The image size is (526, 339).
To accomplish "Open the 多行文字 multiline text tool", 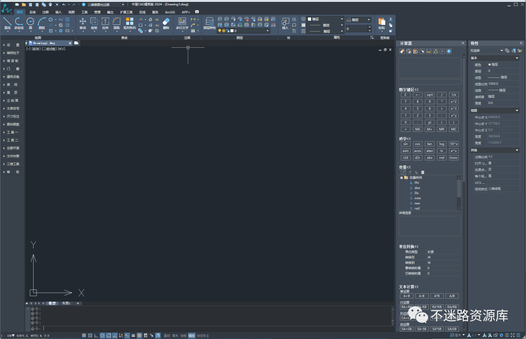I will tap(182, 23).
